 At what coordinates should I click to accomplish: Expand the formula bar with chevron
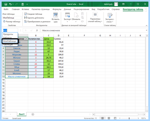click(x=146, y=30)
